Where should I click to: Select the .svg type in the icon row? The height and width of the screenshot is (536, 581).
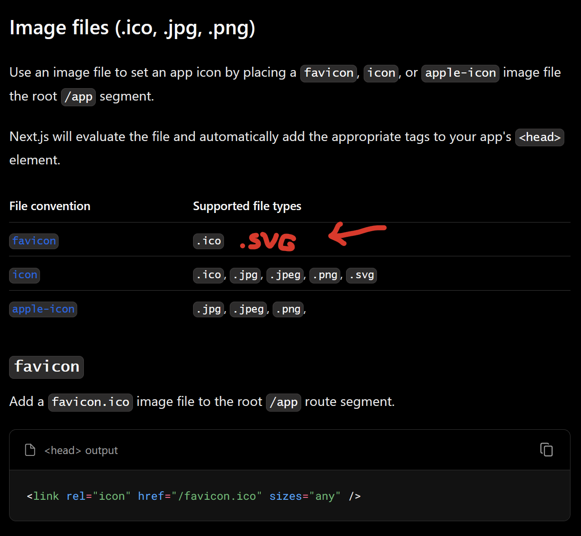(x=361, y=275)
